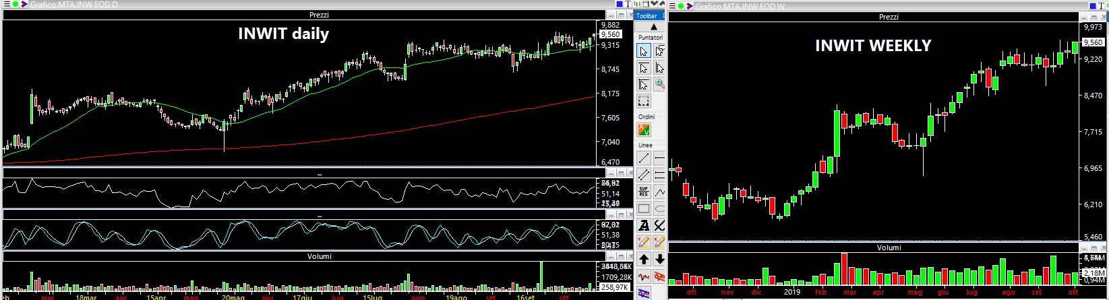Click the INWIT daily chart label
Screen dimensions: 1109x300
[x=283, y=34]
